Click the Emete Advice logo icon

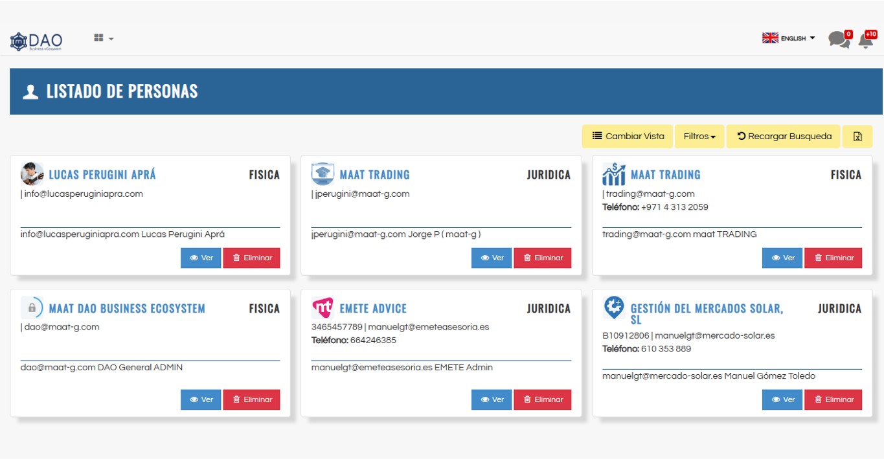click(323, 308)
